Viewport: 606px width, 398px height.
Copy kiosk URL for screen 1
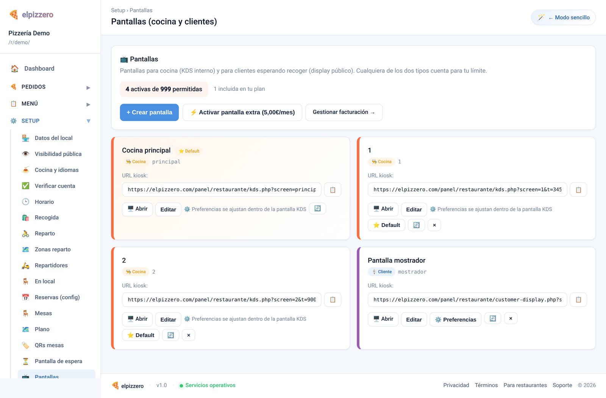pyautogui.click(x=578, y=190)
